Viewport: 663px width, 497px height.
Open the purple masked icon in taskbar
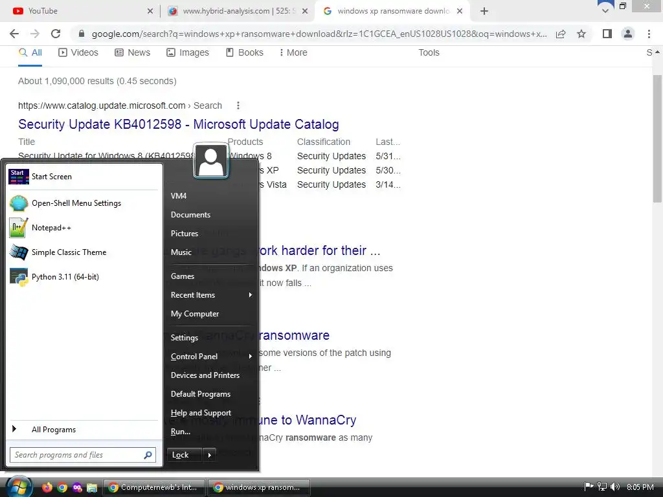tap(78, 487)
